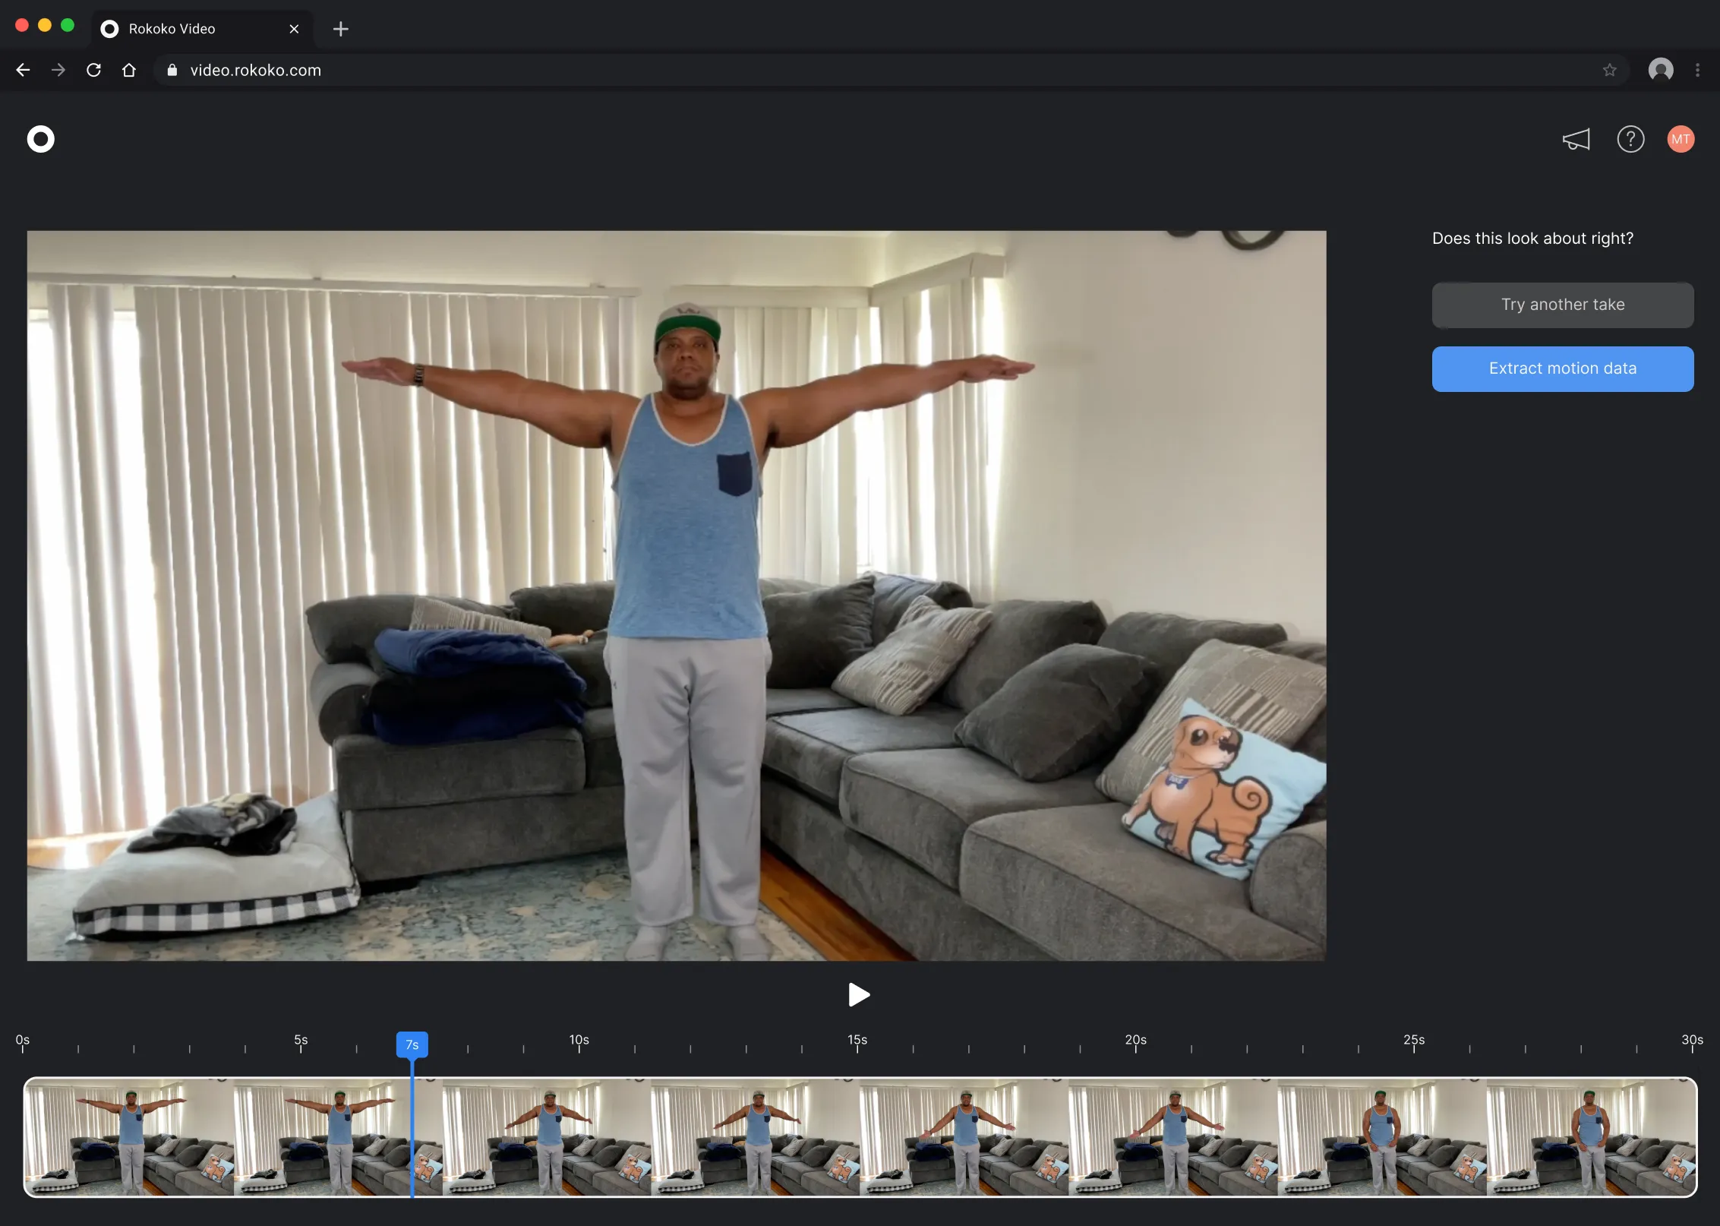
Task: Open the MT user avatar menu
Action: 1681,139
